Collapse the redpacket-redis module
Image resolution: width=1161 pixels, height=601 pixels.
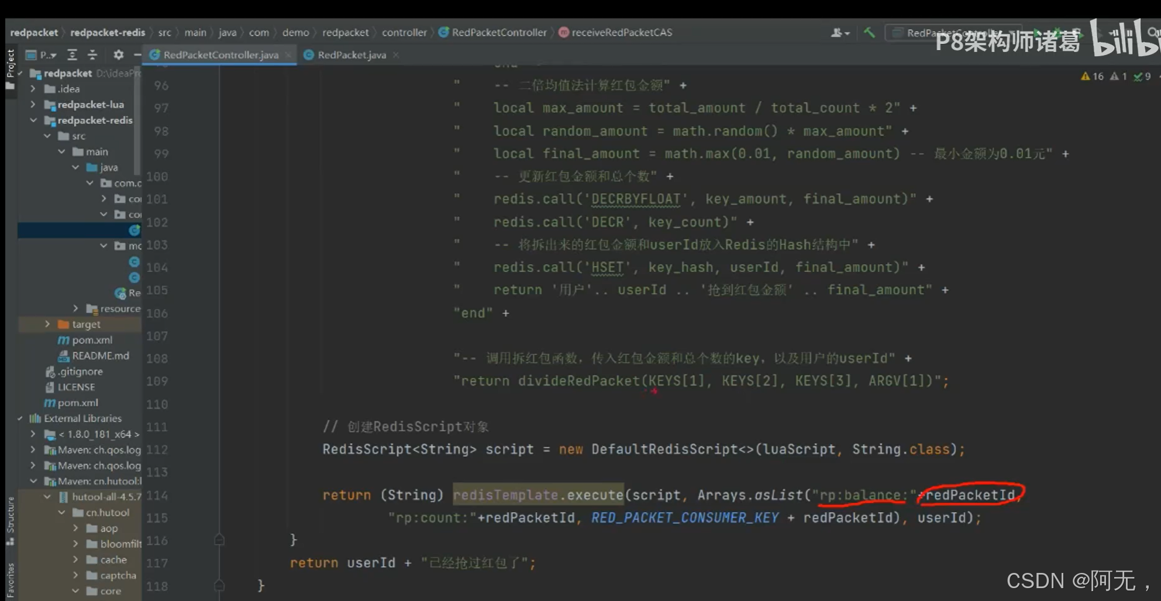pyautogui.click(x=33, y=120)
